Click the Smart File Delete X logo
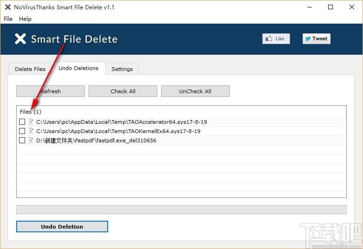The width and height of the screenshot is (363, 249). (20, 39)
